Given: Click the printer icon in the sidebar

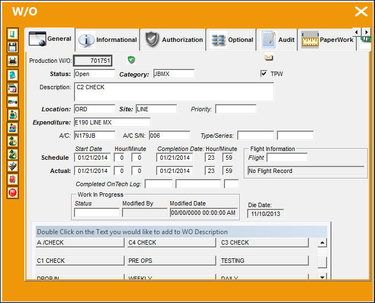Looking at the screenshot, I should [13, 61].
